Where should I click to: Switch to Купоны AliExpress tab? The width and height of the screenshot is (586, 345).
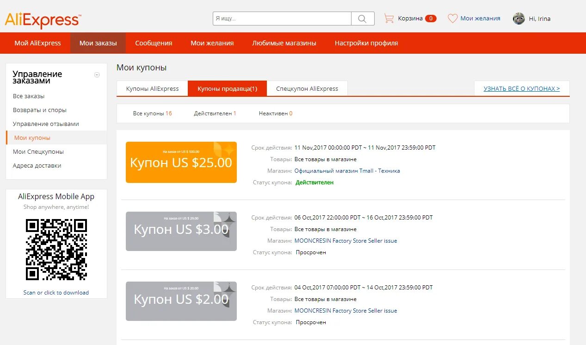tap(153, 88)
